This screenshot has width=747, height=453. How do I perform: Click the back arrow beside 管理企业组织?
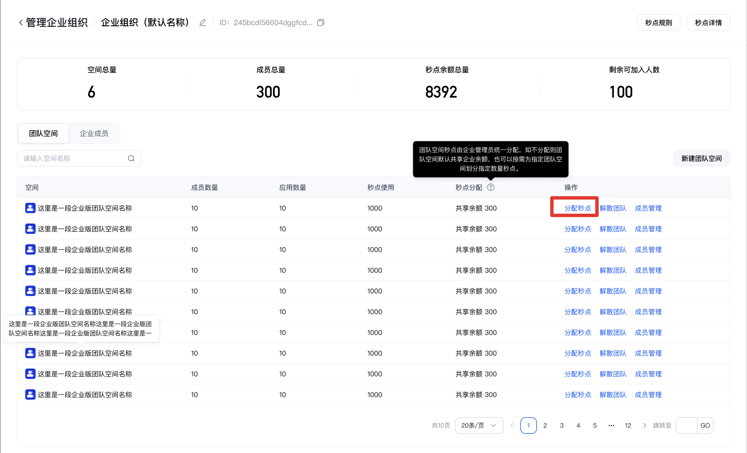(x=21, y=22)
